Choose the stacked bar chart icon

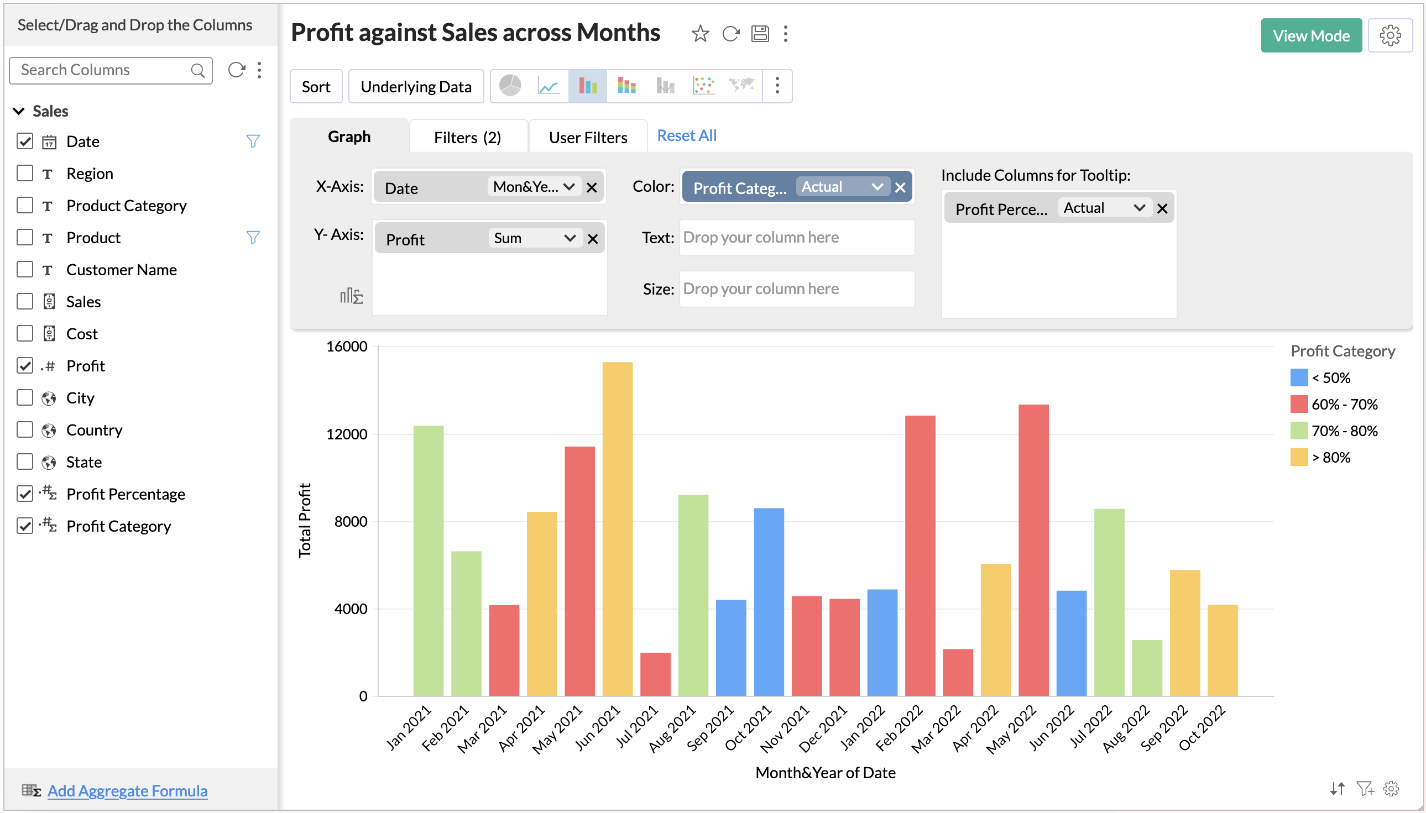click(x=626, y=86)
